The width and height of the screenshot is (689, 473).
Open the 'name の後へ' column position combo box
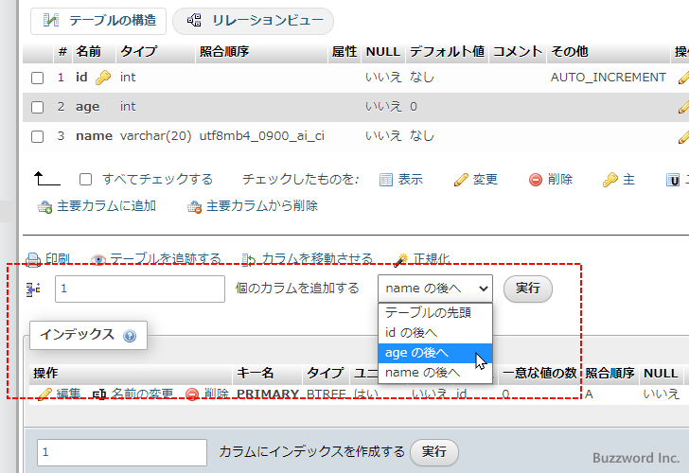[435, 289]
